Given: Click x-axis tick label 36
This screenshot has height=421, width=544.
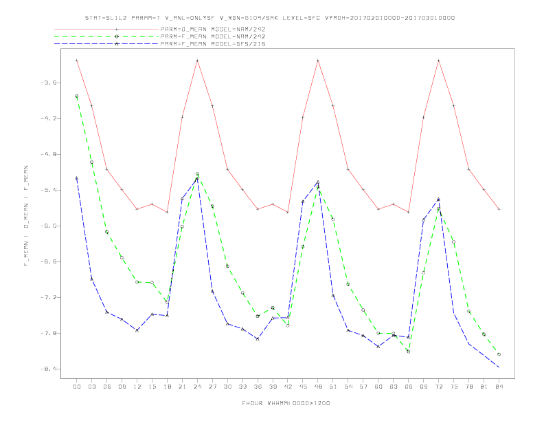Looking at the screenshot, I should (x=258, y=387).
